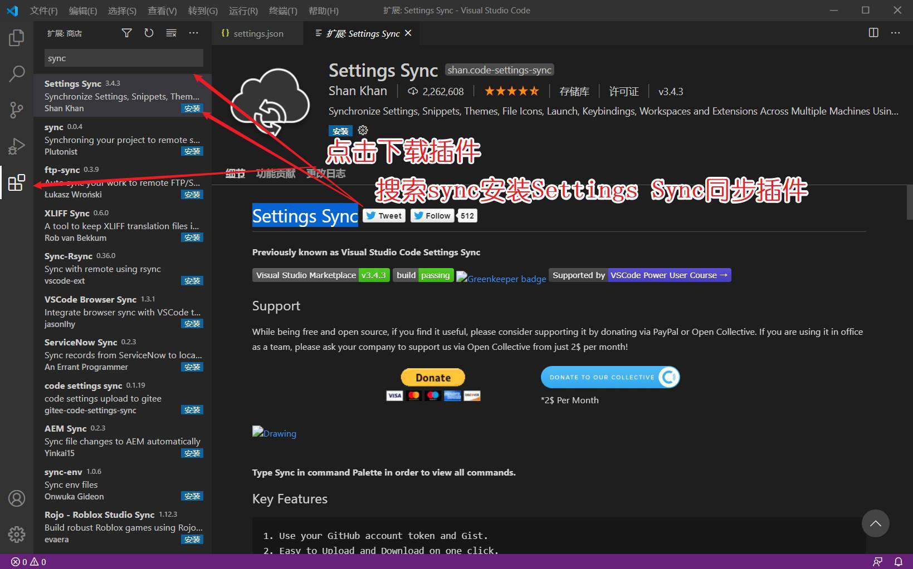Refresh the extensions list
The image size is (913, 569).
coord(149,33)
